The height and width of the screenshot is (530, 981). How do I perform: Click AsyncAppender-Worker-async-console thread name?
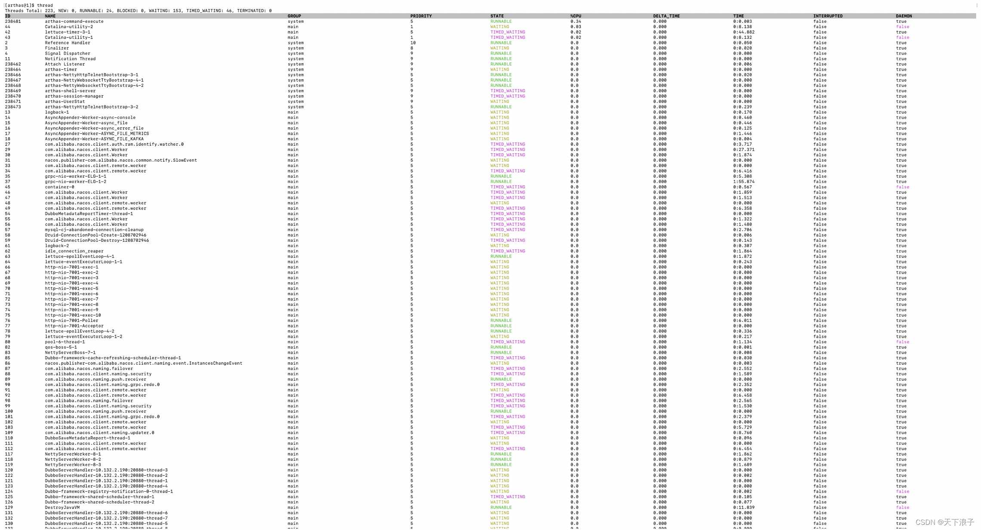click(90, 117)
